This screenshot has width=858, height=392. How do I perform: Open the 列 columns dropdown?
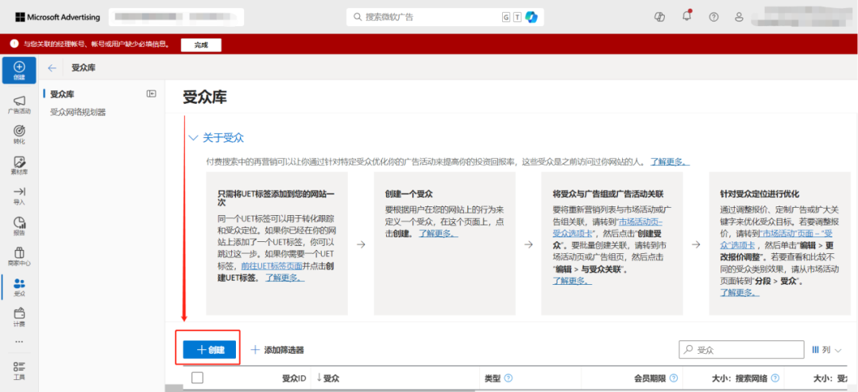click(x=826, y=349)
